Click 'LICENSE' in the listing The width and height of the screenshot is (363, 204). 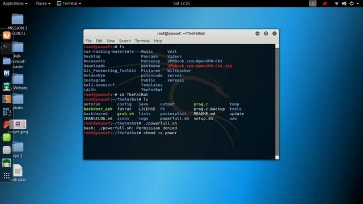(x=147, y=109)
